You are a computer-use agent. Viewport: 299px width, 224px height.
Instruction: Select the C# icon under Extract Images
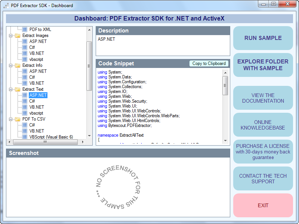click(25, 47)
